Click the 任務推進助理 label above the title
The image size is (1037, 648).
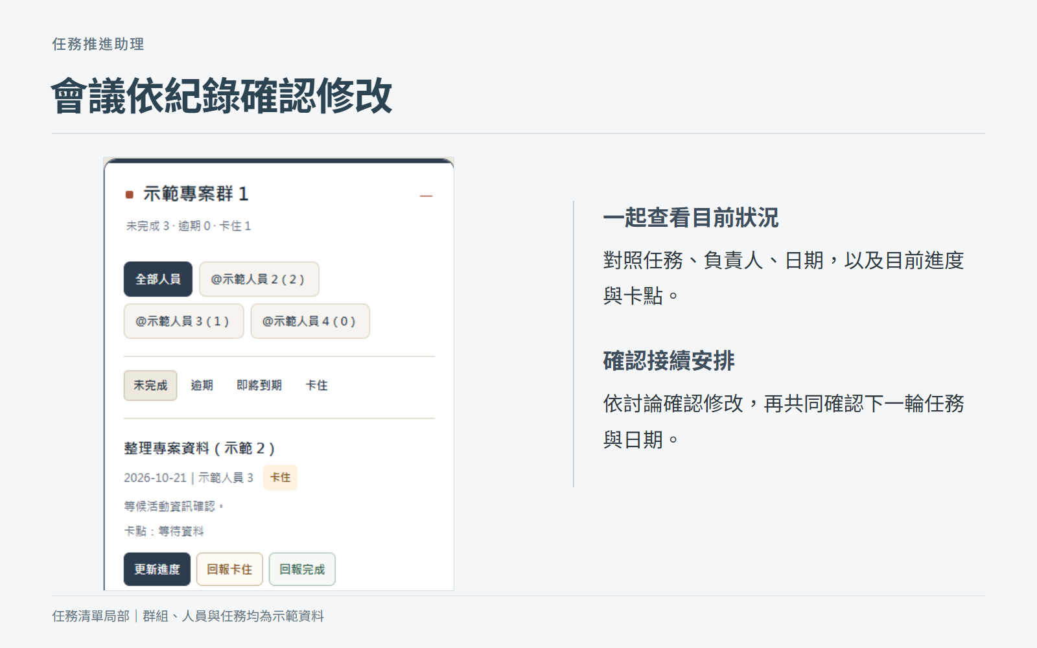pos(98,44)
